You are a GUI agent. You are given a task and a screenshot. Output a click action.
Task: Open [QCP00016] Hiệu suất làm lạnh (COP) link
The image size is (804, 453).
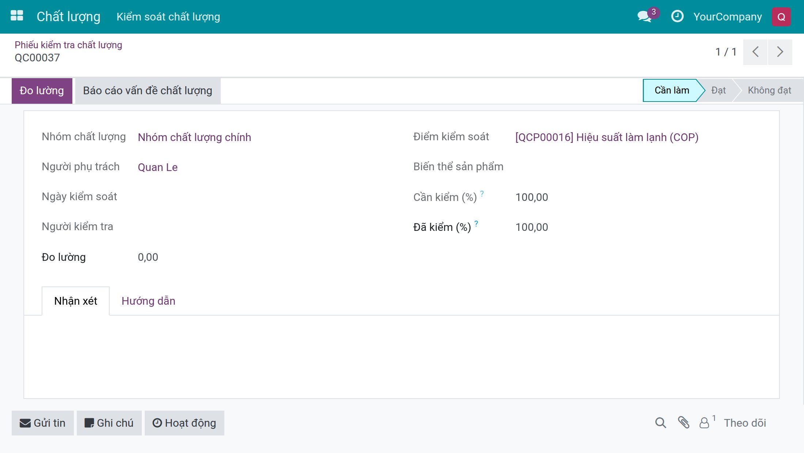tap(607, 137)
